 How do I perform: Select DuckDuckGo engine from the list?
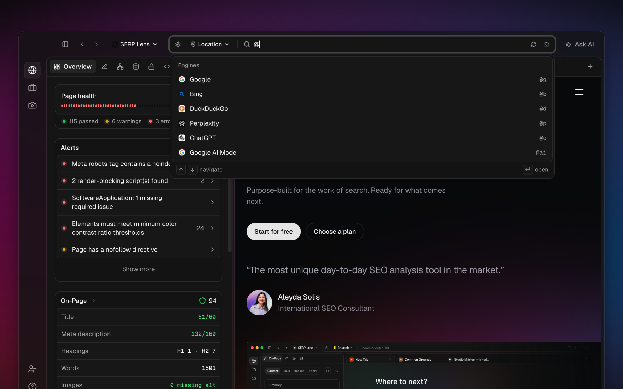coord(362,109)
